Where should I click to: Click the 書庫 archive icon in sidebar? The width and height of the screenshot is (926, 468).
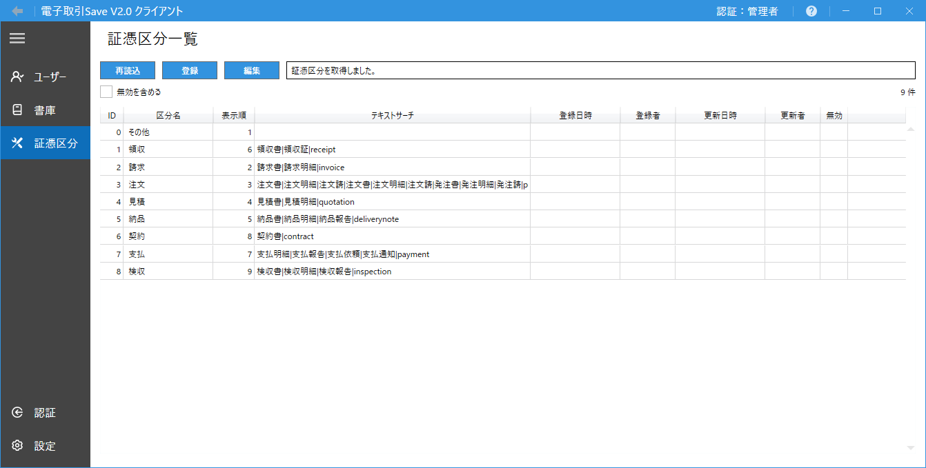point(18,110)
